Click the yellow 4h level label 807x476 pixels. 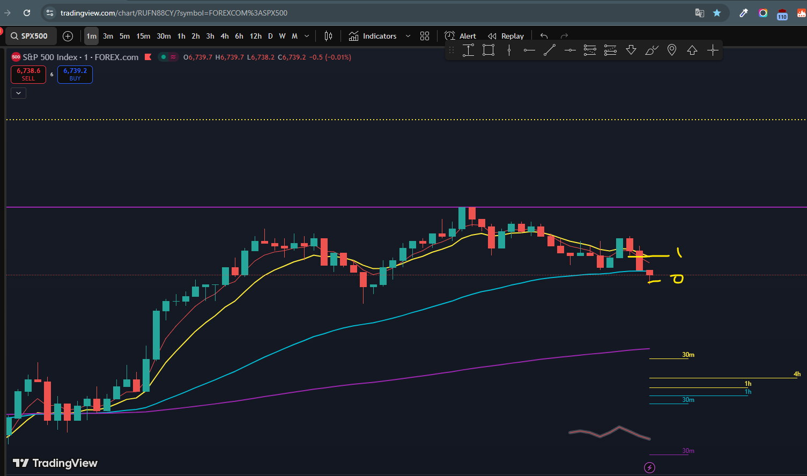coord(797,374)
